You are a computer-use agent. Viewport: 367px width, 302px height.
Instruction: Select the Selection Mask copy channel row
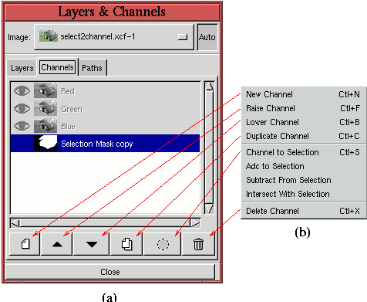(105, 143)
